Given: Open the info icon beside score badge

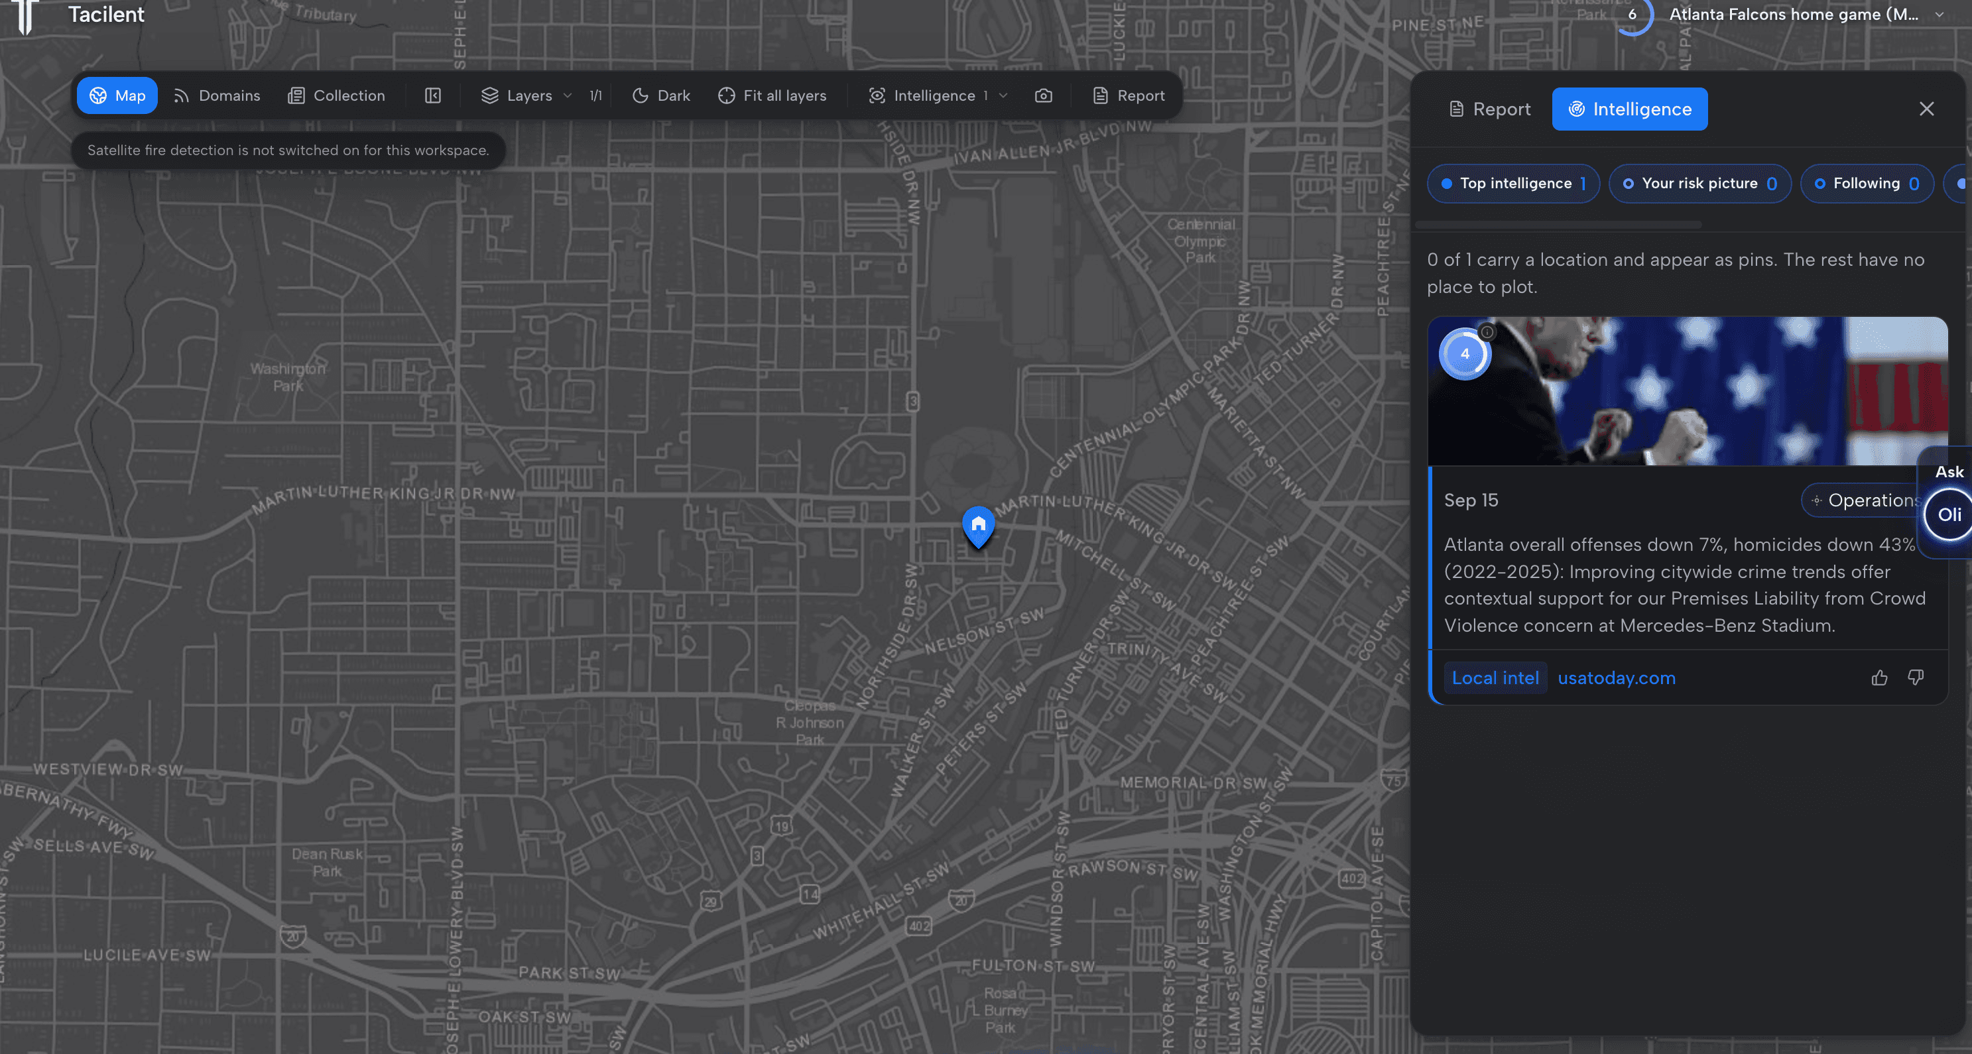Looking at the screenshot, I should tap(1487, 331).
